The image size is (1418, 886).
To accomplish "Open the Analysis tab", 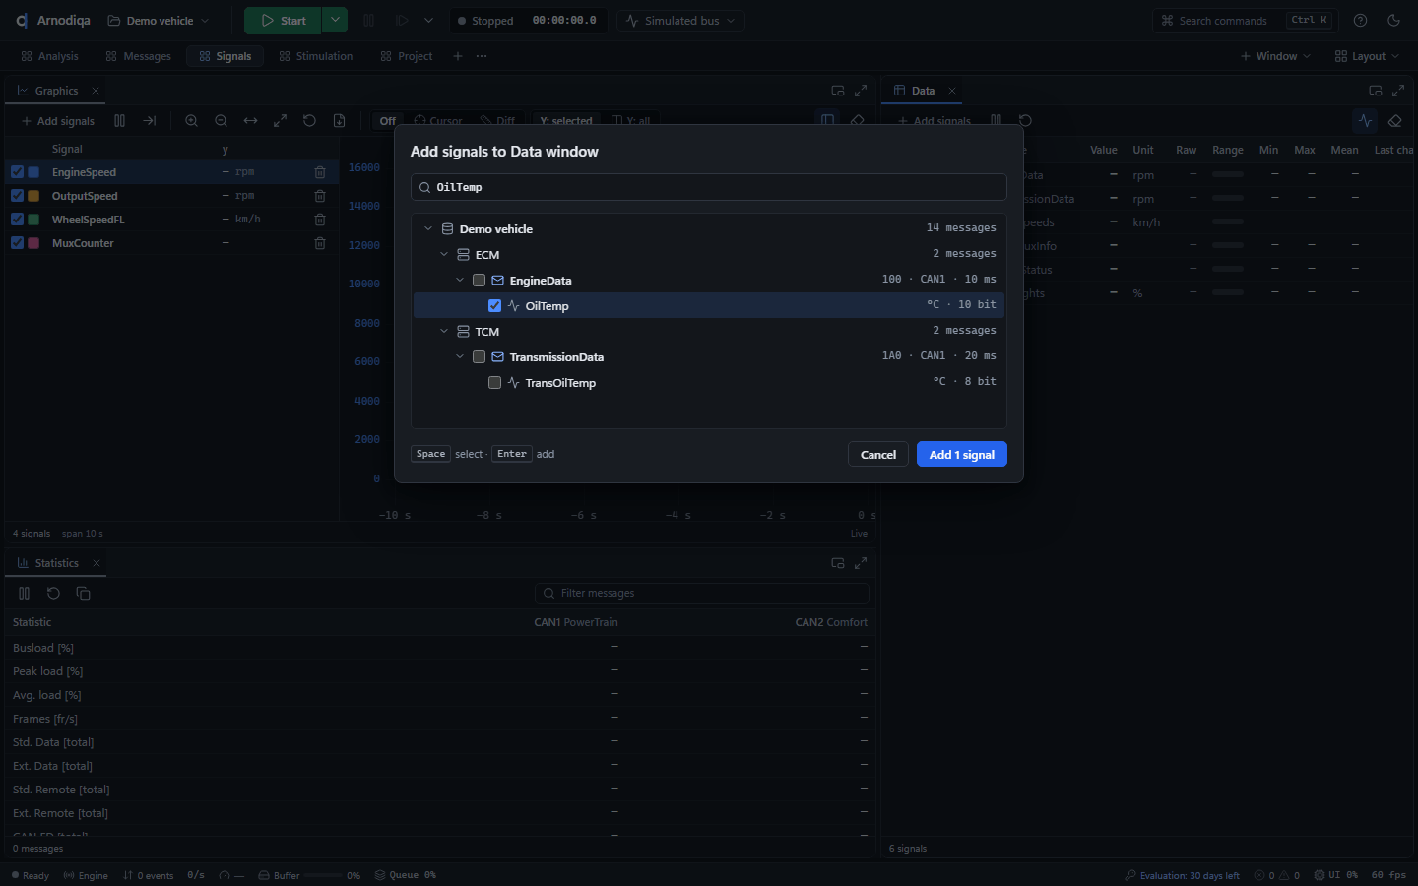I will (x=49, y=56).
